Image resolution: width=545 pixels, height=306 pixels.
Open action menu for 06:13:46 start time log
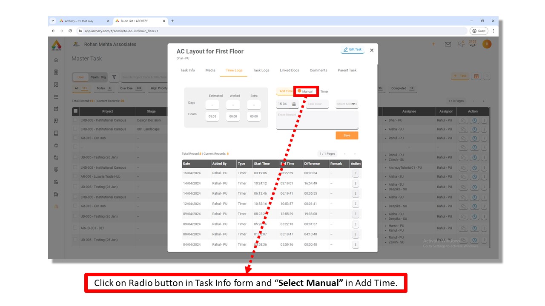(356, 194)
